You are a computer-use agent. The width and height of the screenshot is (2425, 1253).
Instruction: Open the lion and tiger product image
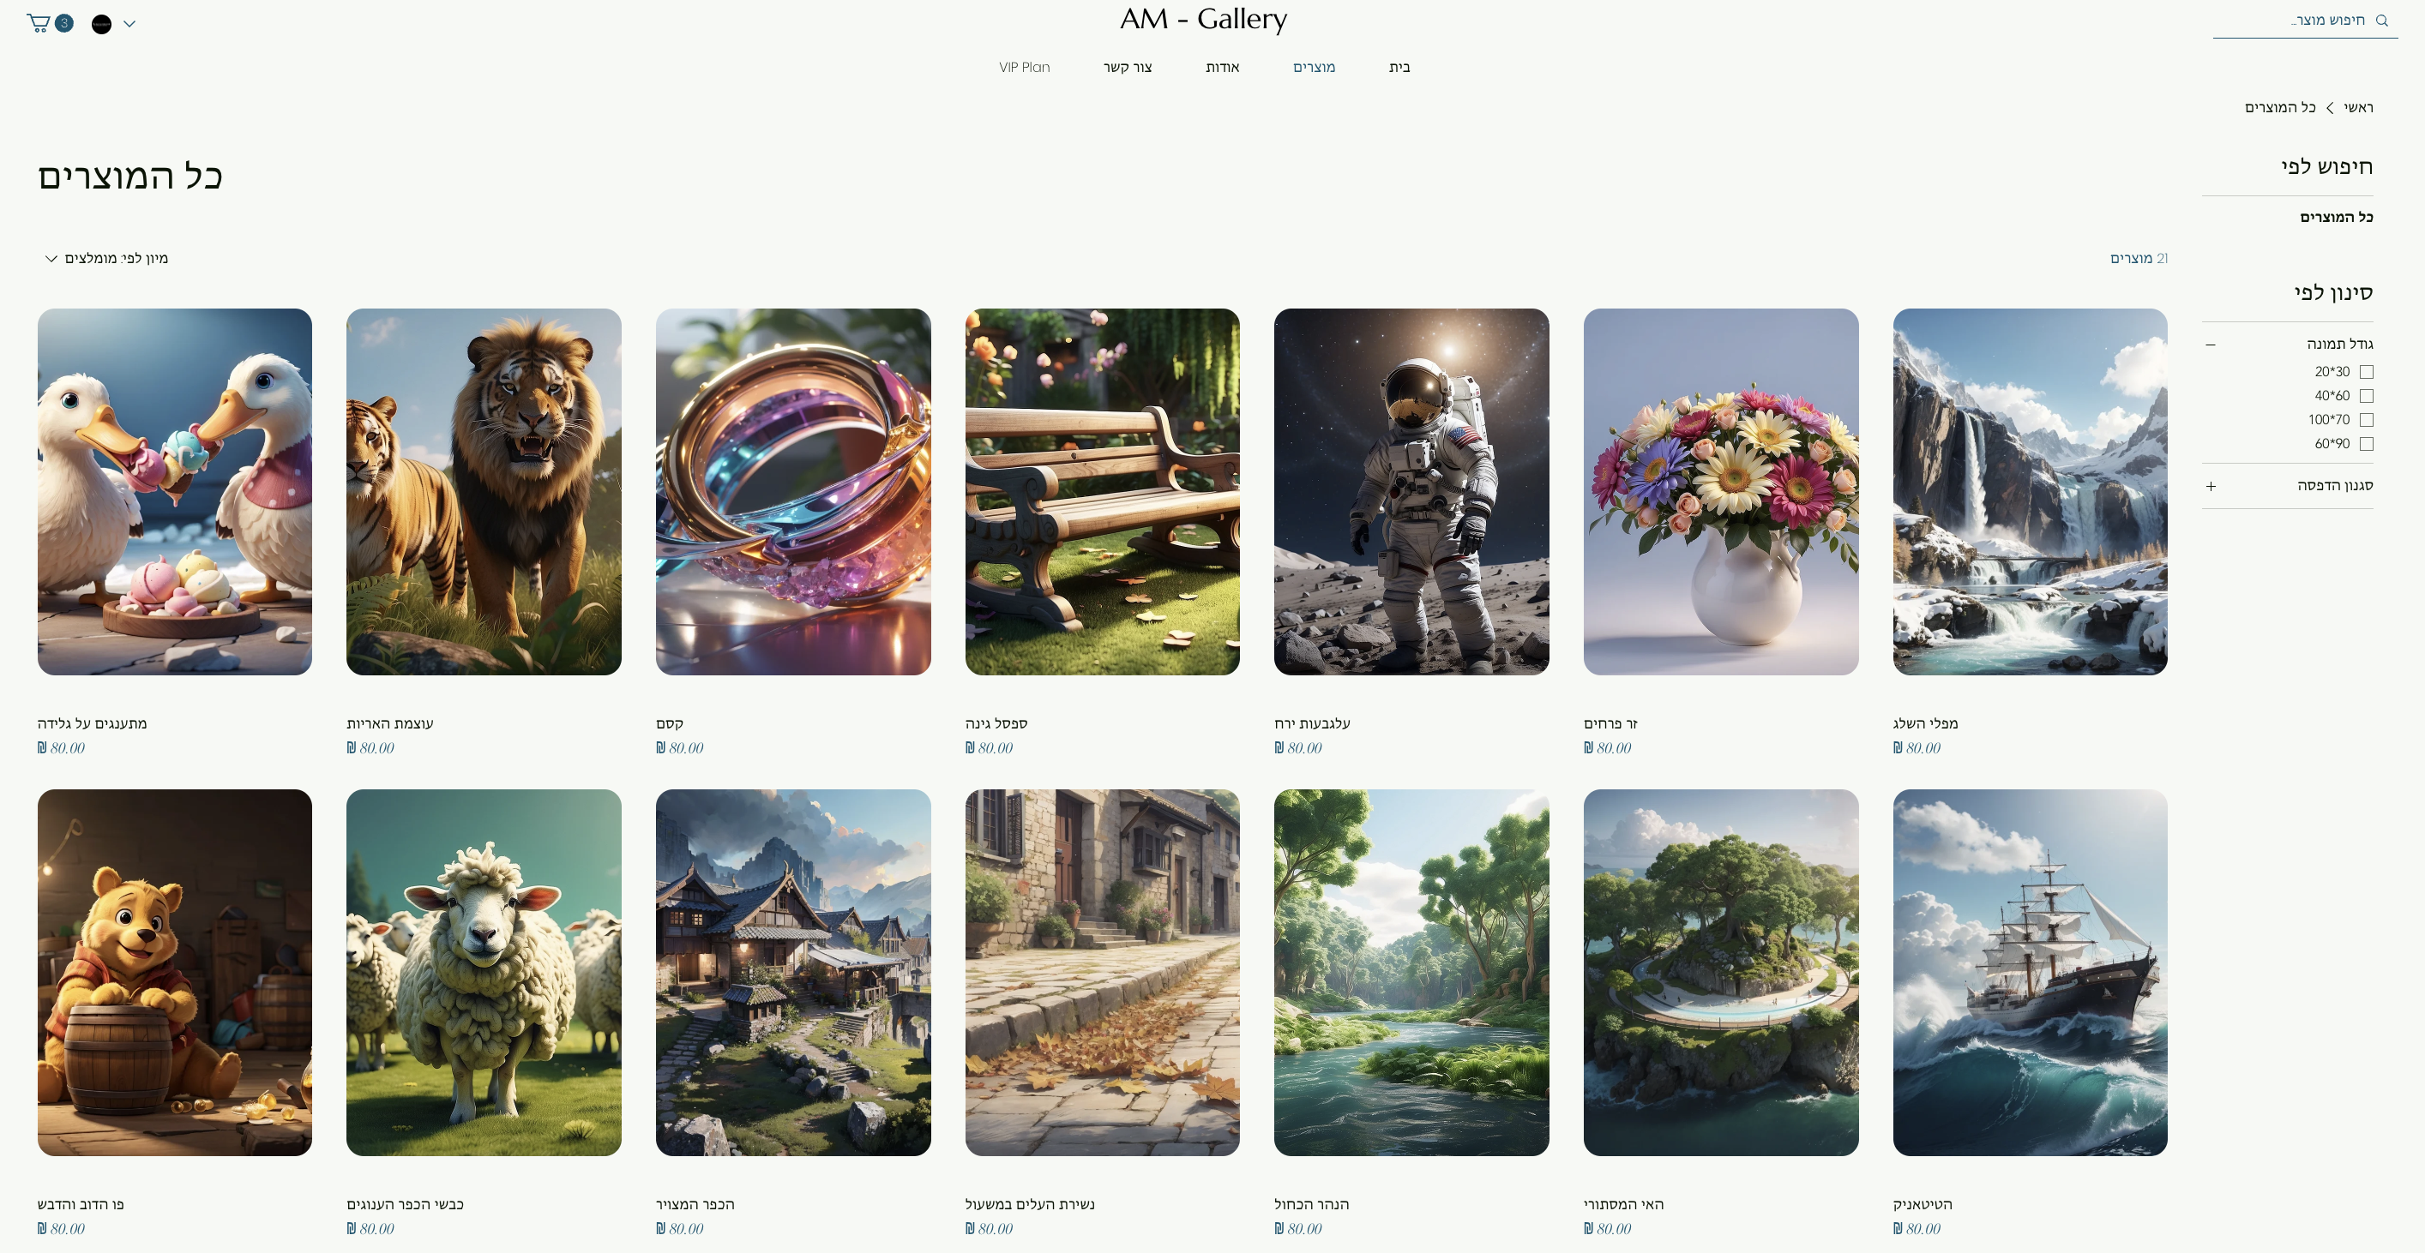click(484, 491)
